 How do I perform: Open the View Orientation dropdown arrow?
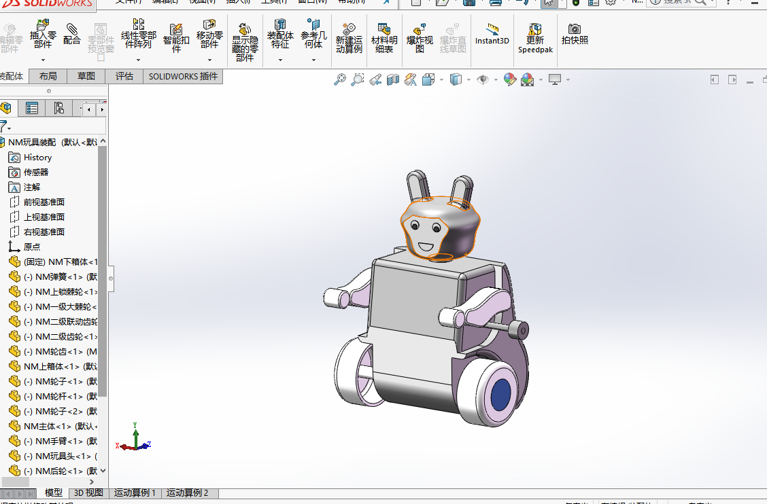442,79
